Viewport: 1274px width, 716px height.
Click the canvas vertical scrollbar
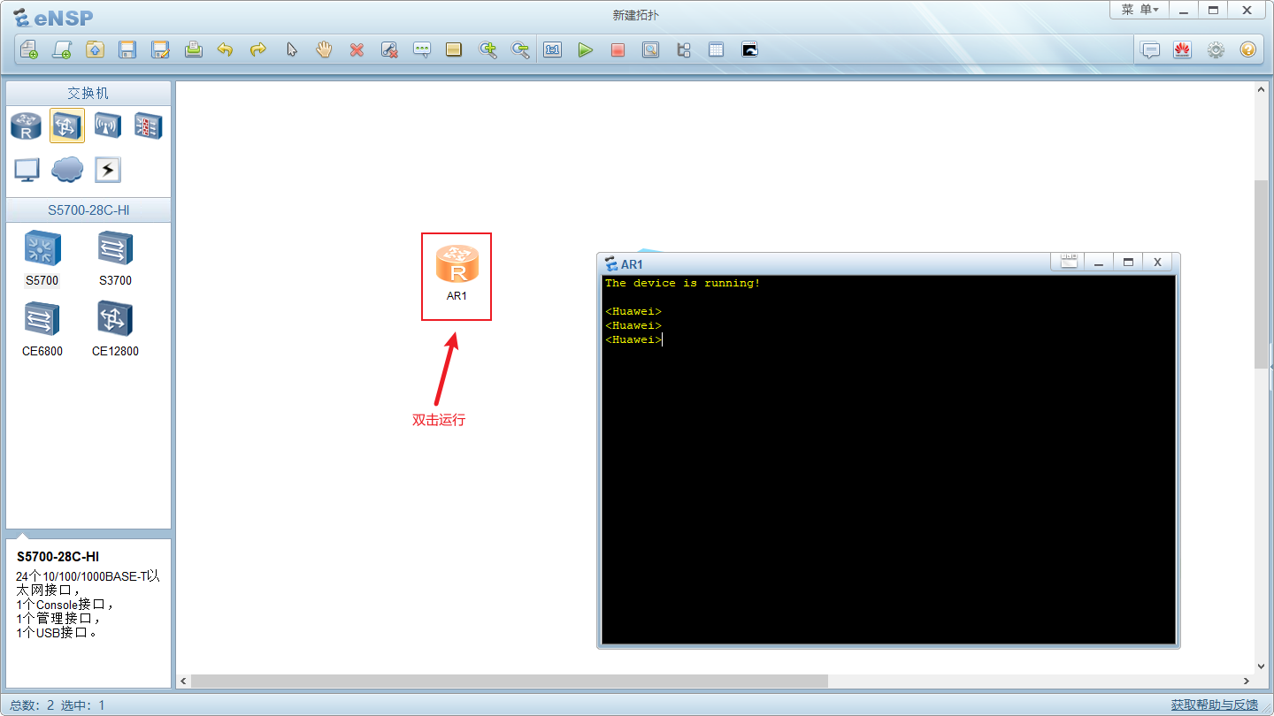1262,274
